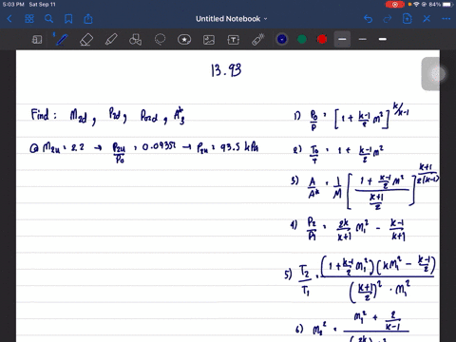Tap the handwritten word Find

tap(40, 114)
